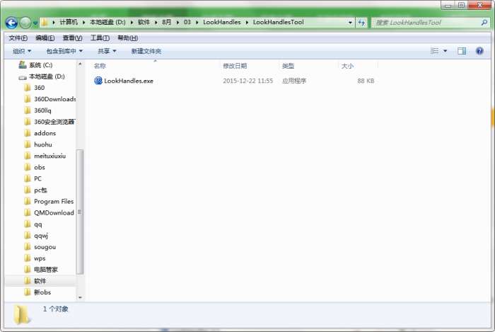This screenshot has height=332, width=495.
Task: Click the 应用程序 type cell
Action: tap(294, 81)
